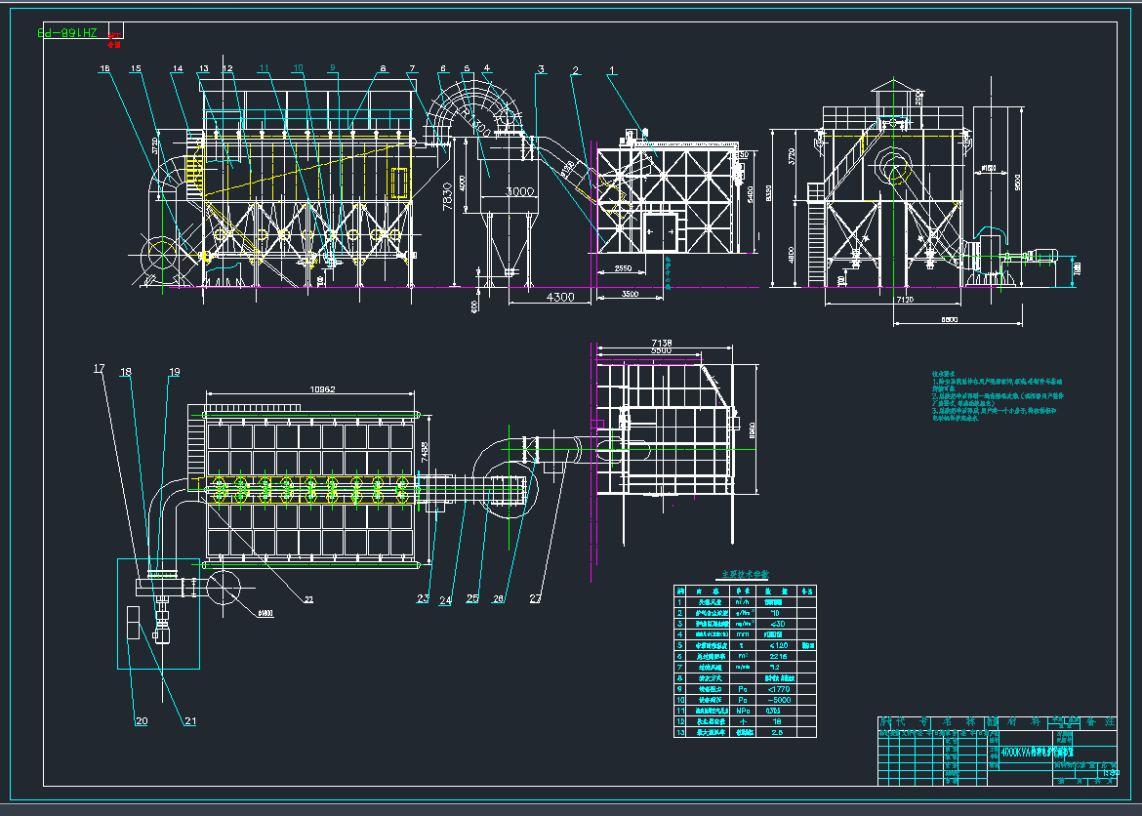This screenshot has width=1142, height=816.
Task: Select part balloon number 20 near motor detail
Action: point(142,722)
